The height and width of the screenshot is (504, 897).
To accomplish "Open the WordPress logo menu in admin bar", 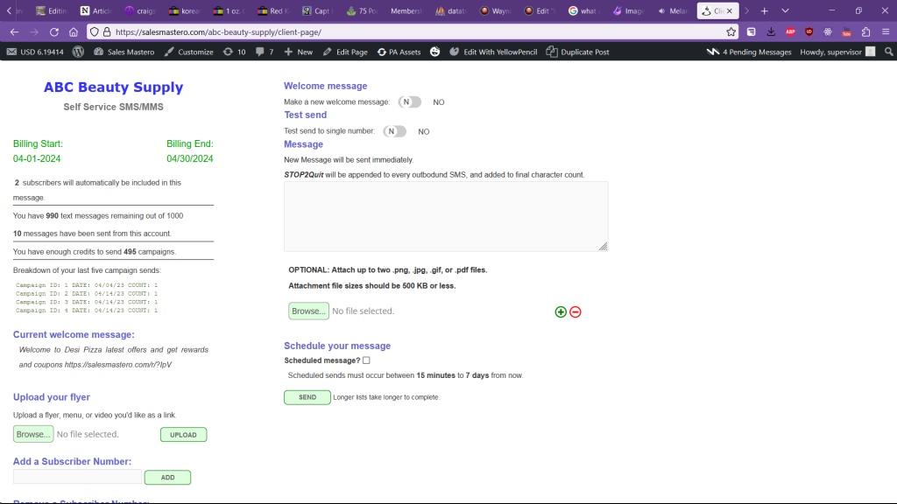I will pos(78,52).
